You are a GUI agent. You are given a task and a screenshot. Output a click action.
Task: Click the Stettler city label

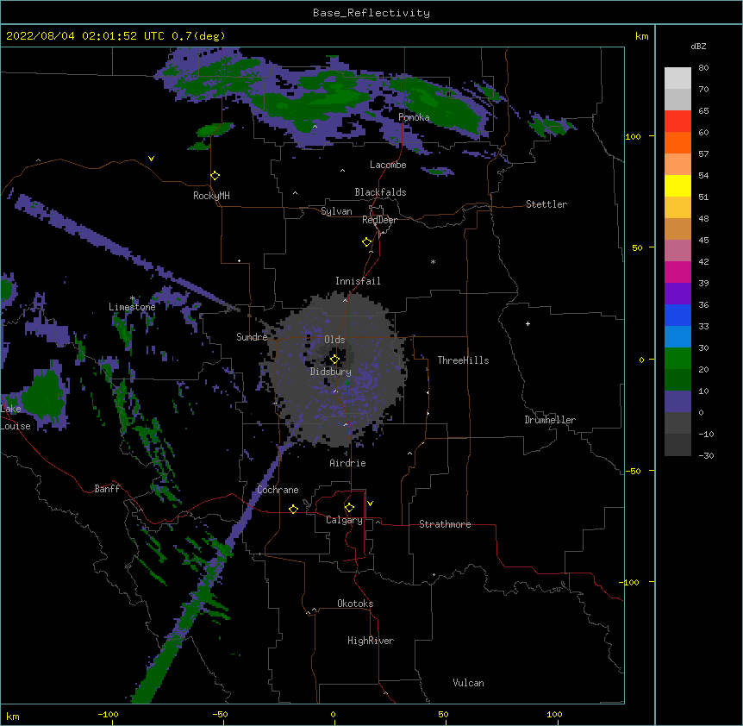pos(546,204)
